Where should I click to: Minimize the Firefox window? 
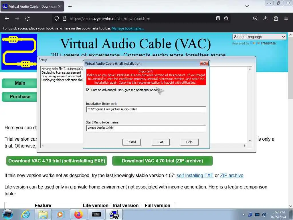pyautogui.click(x=269, y=3)
